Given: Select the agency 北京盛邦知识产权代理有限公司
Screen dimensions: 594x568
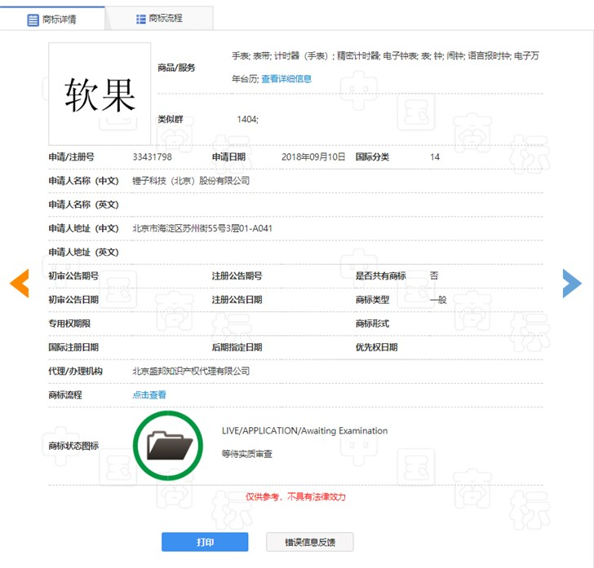Looking at the screenshot, I should [191, 372].
